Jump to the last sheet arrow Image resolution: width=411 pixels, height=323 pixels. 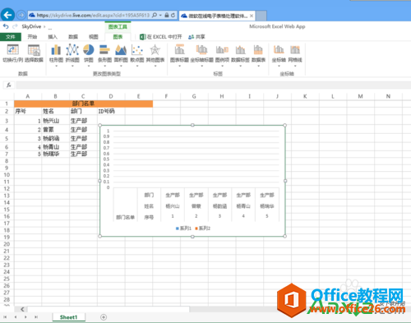[36, 317]
